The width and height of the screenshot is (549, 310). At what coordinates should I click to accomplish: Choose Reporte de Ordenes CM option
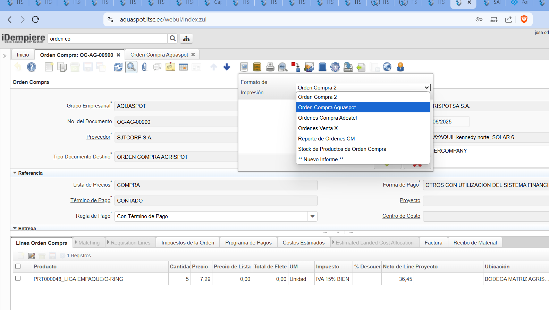coord(326,139)
